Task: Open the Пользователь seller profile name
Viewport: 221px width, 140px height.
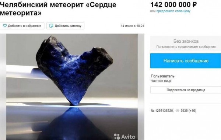Action: [162, 76]
